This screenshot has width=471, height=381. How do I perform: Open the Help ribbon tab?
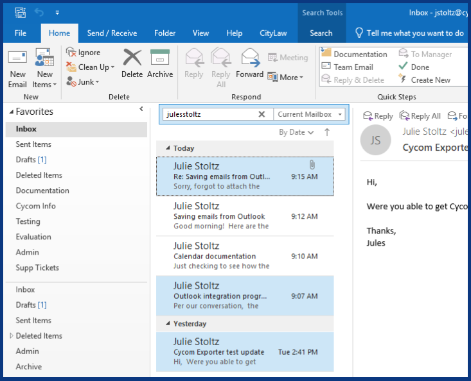pos(235,33)
